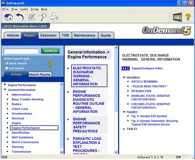Open the INTRODUCTION heading link
The image size is (195, 160).
pyautogui.click(x=141, y=91)
